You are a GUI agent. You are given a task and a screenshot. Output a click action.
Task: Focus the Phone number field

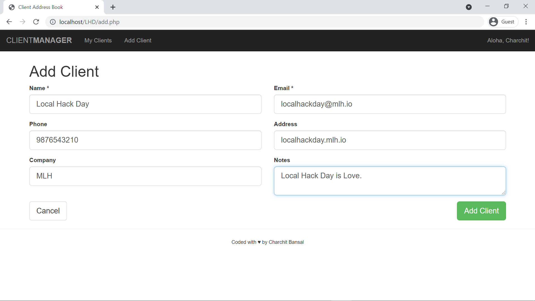point(145,140)
